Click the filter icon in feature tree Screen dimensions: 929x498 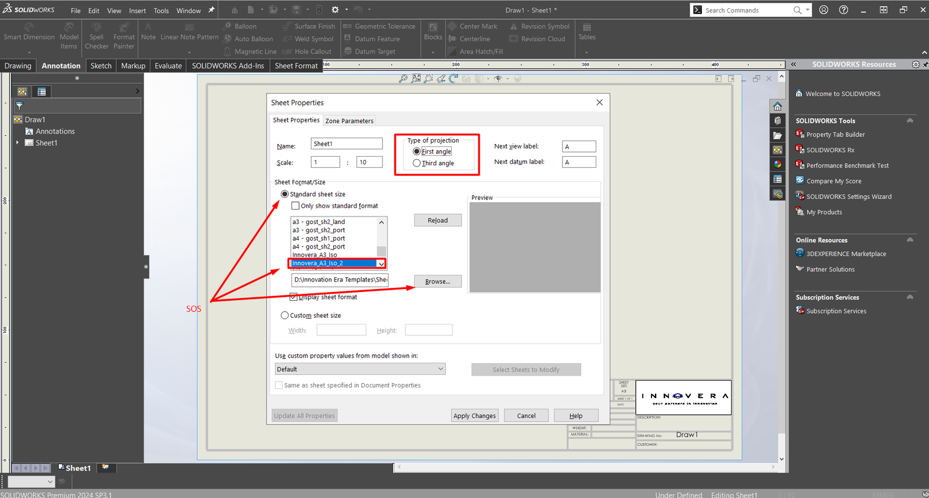(x=20, y=106)
